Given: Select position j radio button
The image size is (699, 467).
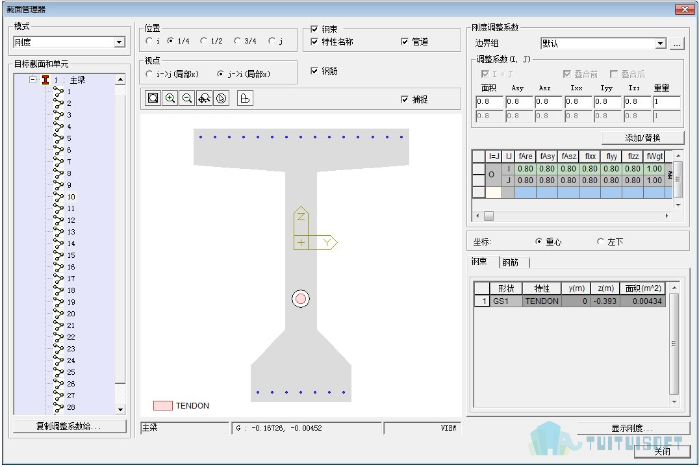Looking at the screenshot, I should tap(272, 40).
